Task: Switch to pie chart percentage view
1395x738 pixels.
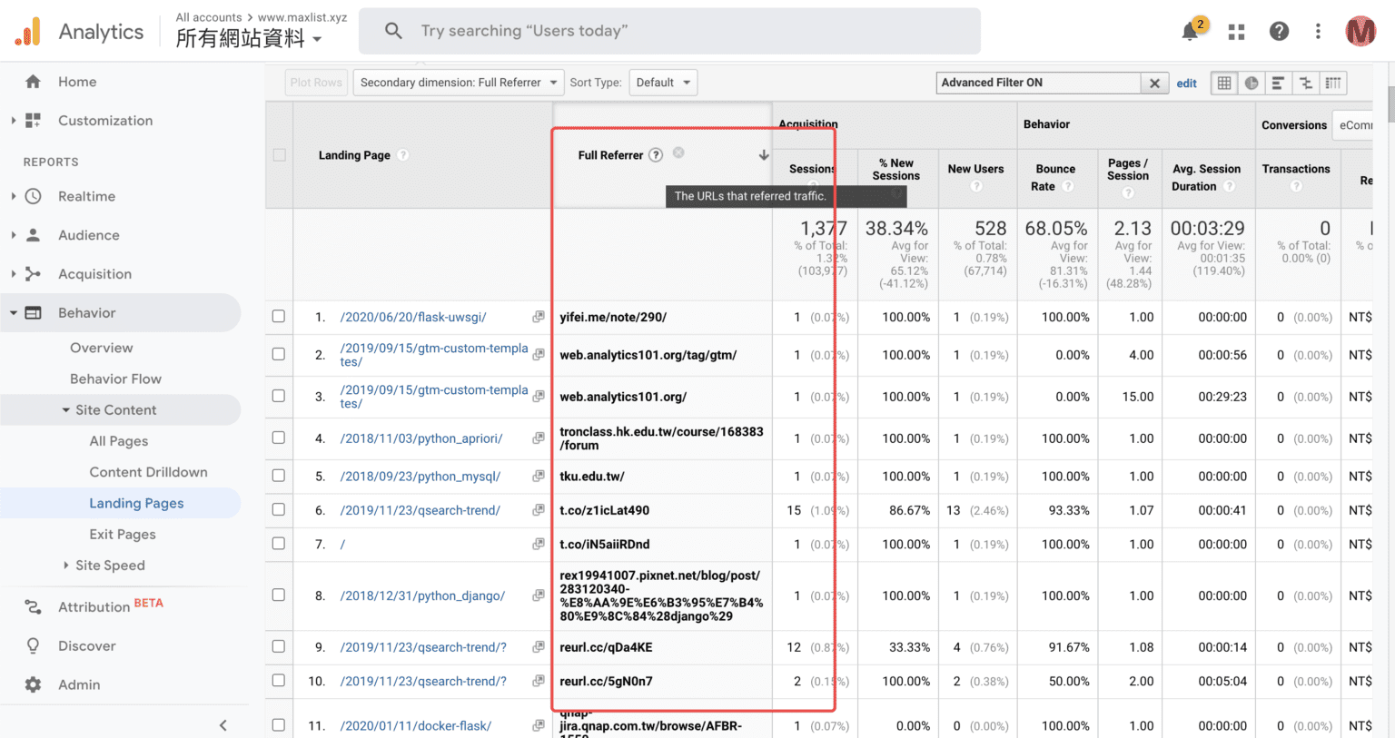Action: coord(1252,84)
